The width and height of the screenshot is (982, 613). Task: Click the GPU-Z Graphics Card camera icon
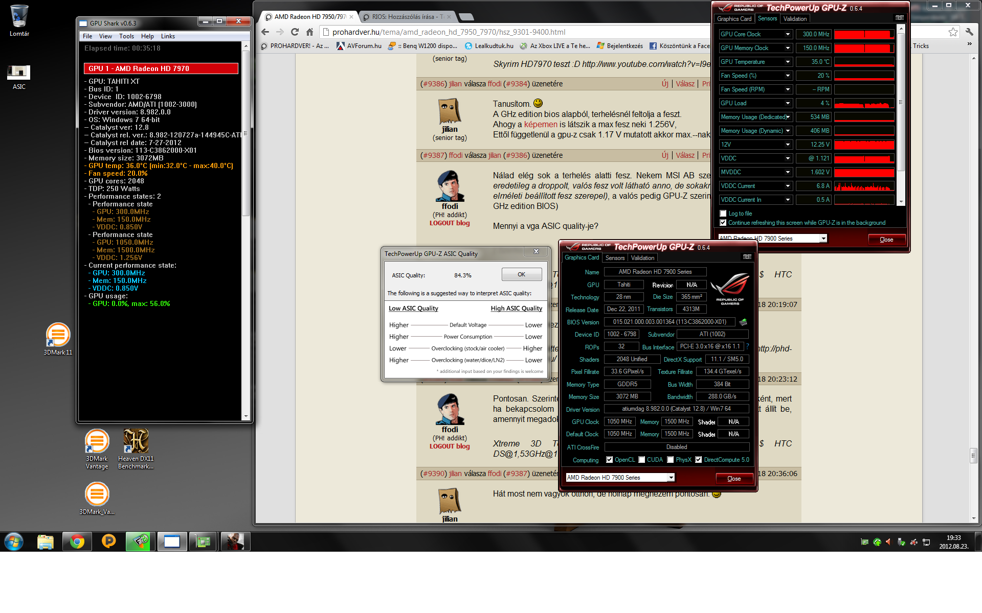[x=747, y=257]
